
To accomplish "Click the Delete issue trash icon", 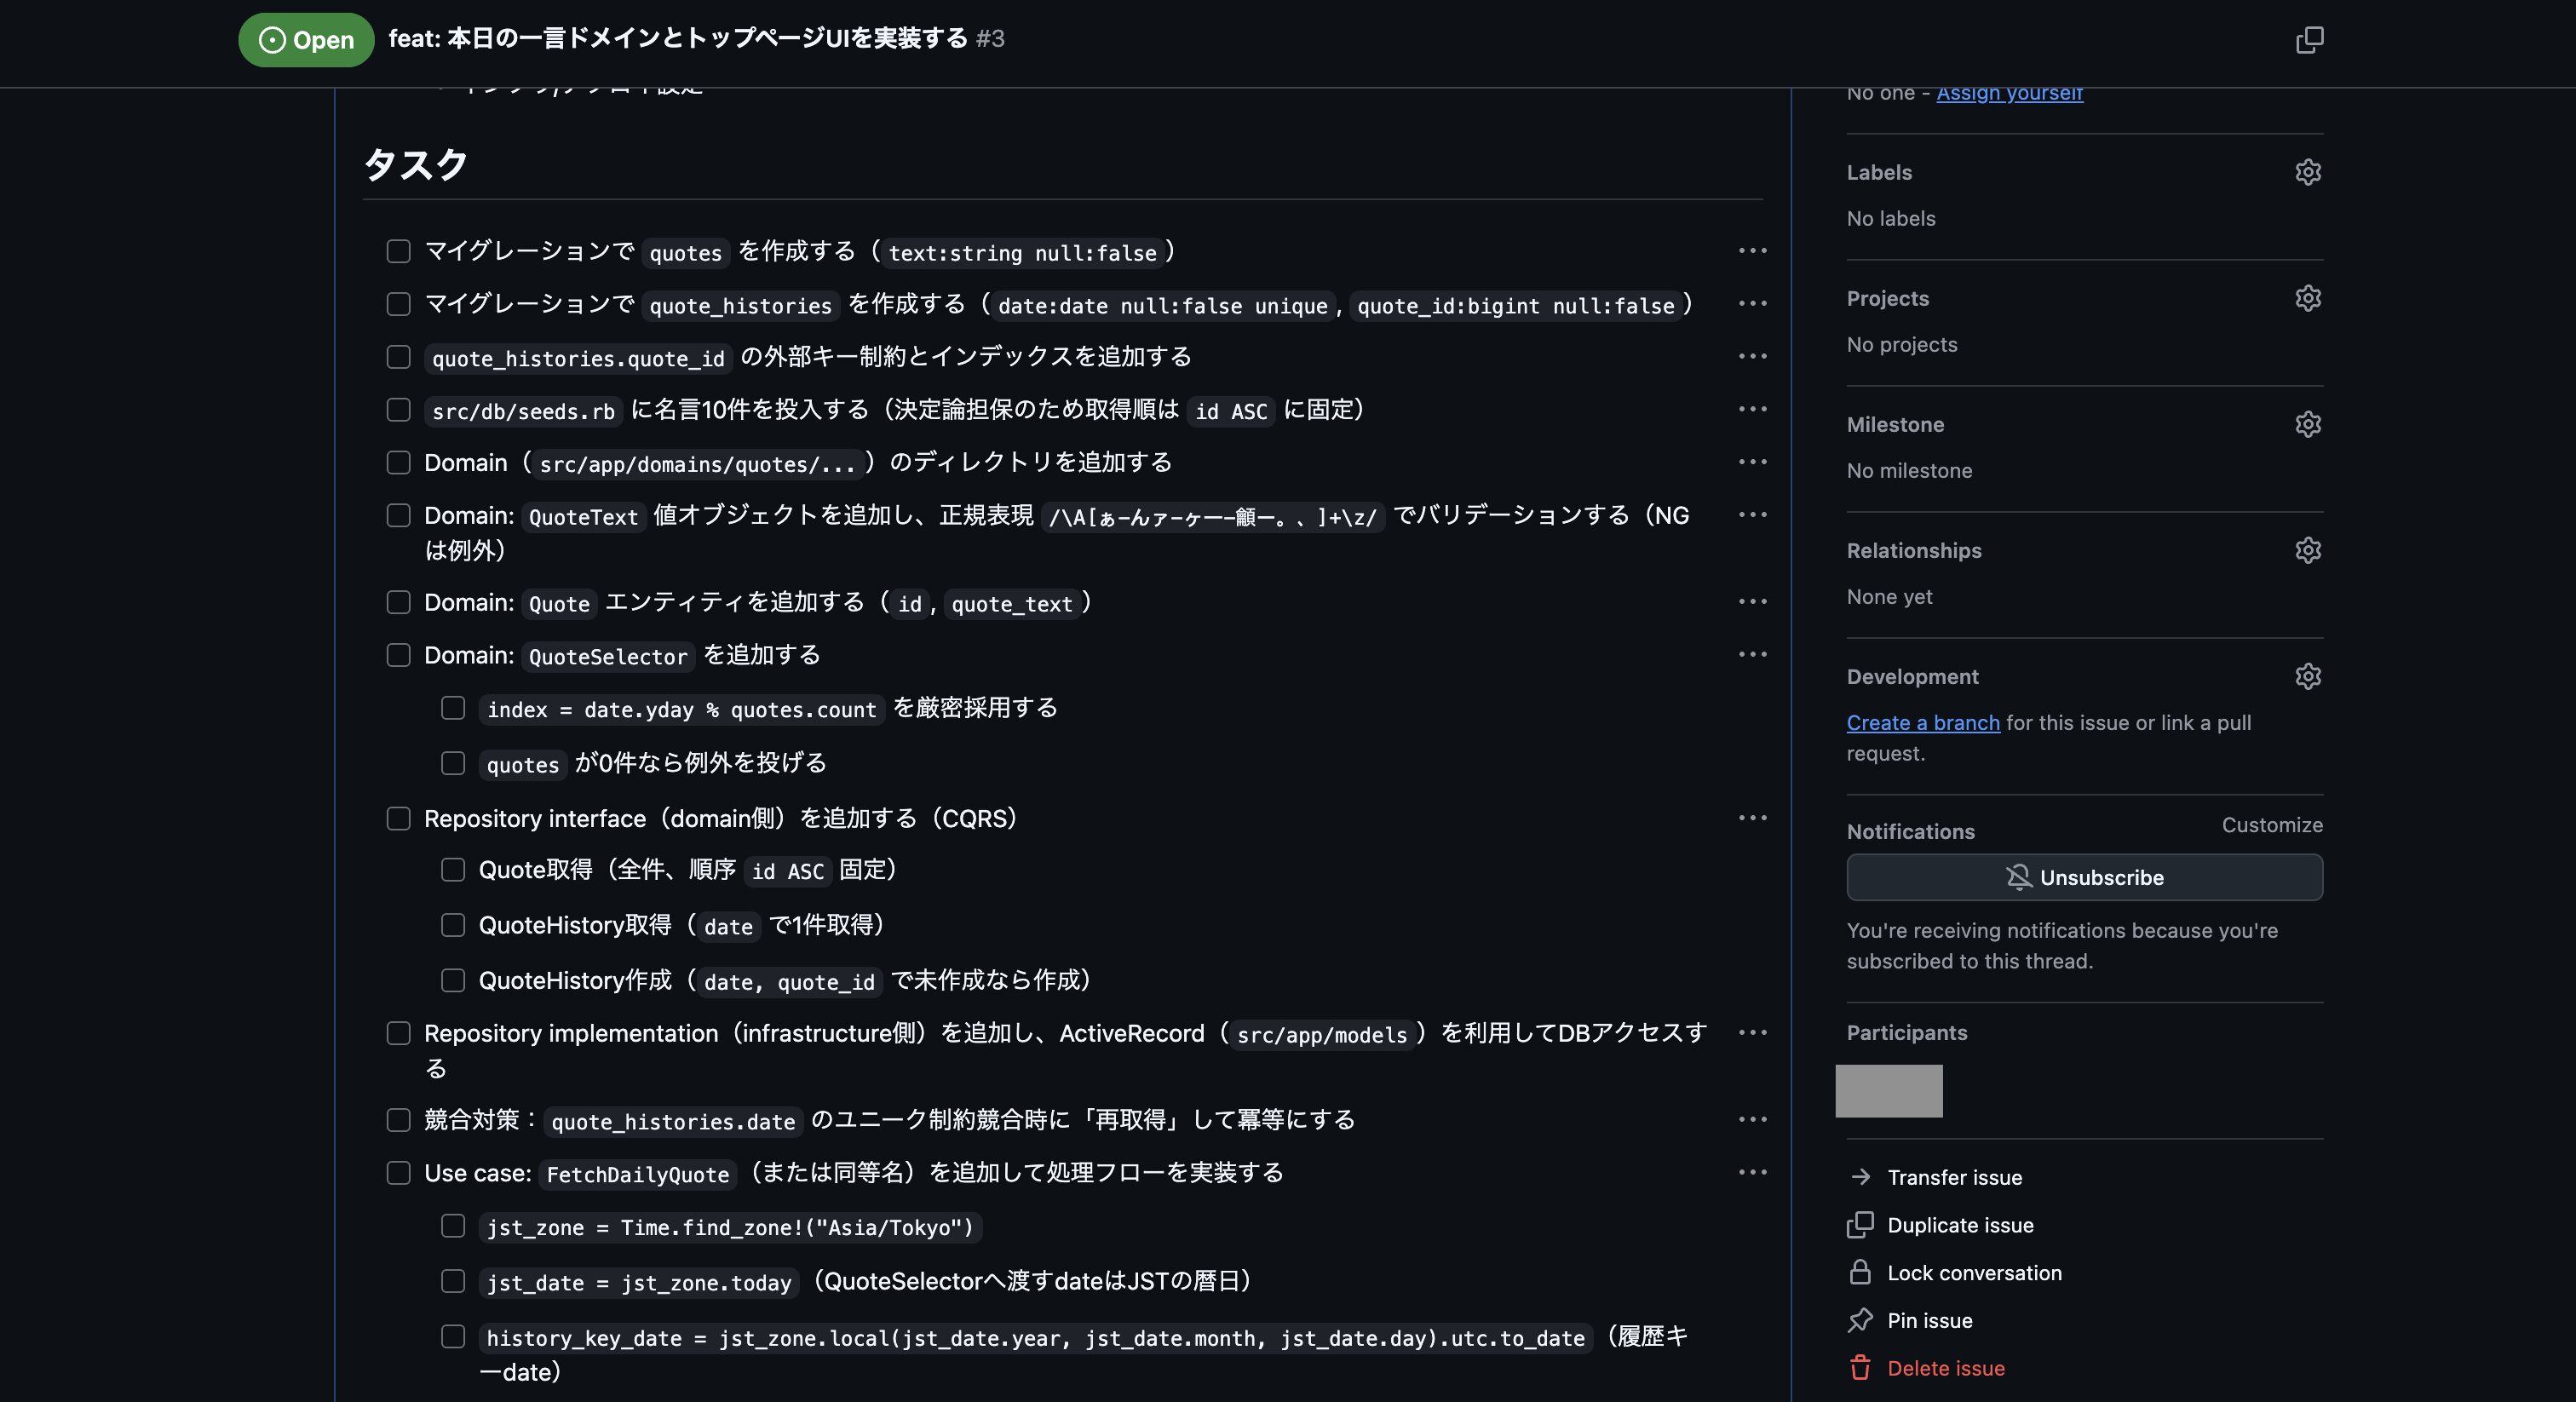I will [1860, 1368].
